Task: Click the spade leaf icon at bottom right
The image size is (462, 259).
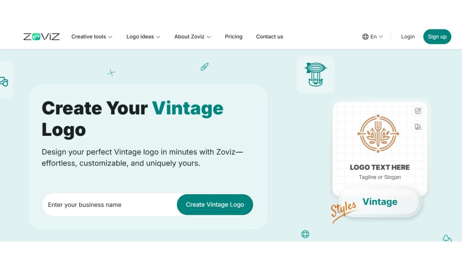Action: coord(447,238)
